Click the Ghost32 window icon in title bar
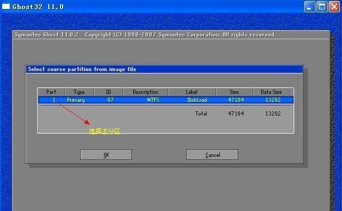Viewport: 342px width, 211px height. [6, 6]
